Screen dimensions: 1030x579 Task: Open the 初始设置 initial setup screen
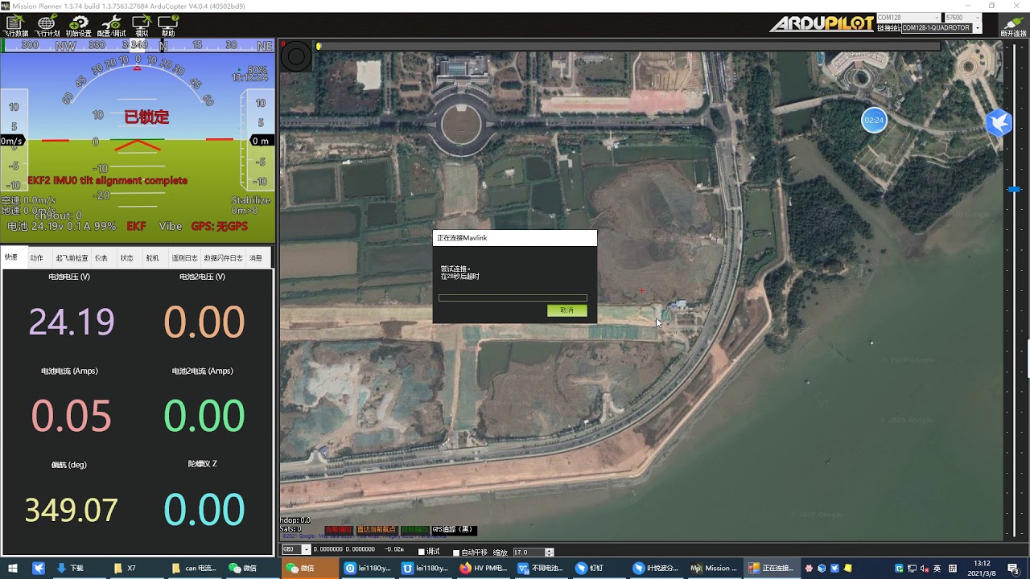[78, 26]
